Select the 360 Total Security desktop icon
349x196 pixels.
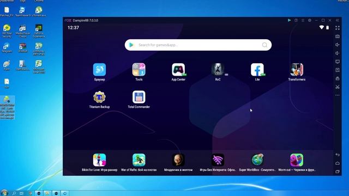pyautogui.click(x=7, y=31)
